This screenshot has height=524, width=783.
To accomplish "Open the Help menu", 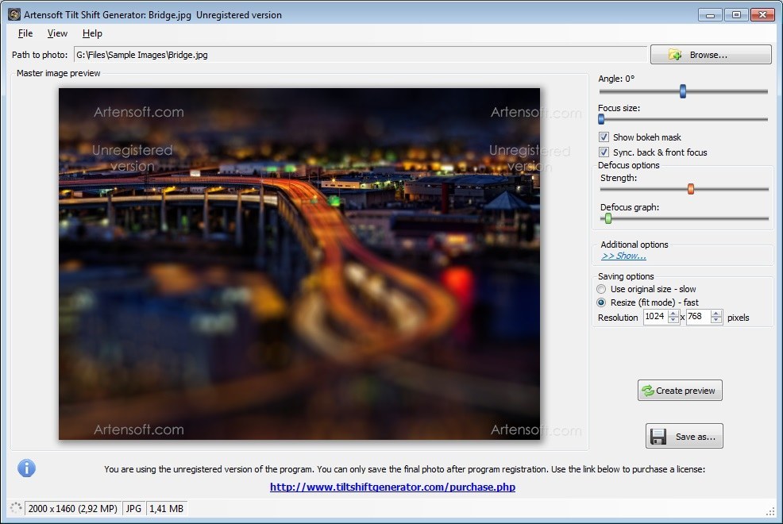I will point(92,33).
